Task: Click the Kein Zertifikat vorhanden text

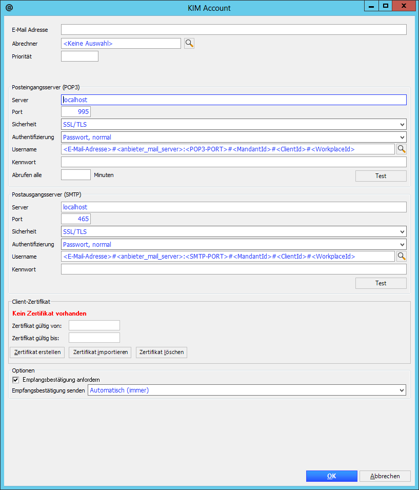Action: [x=49, y=313]
